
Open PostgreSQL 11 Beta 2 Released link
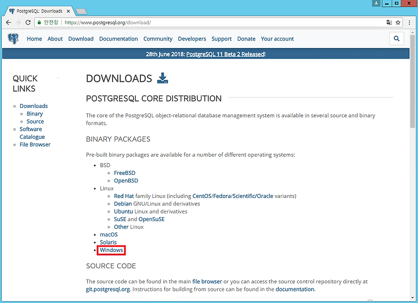pos(225,54)
